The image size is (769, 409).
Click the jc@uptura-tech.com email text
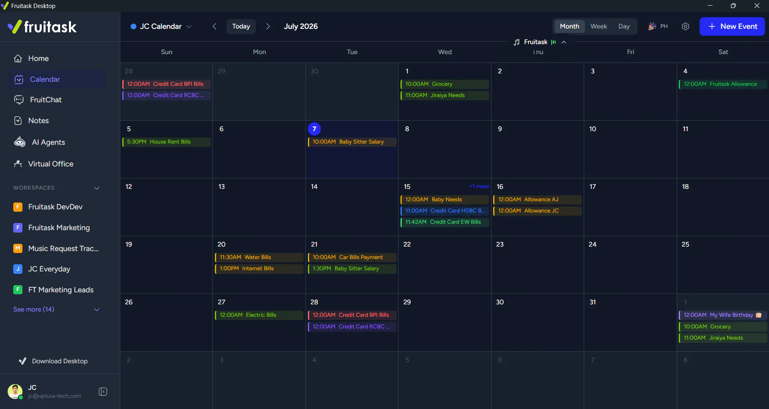coord(55,396)
